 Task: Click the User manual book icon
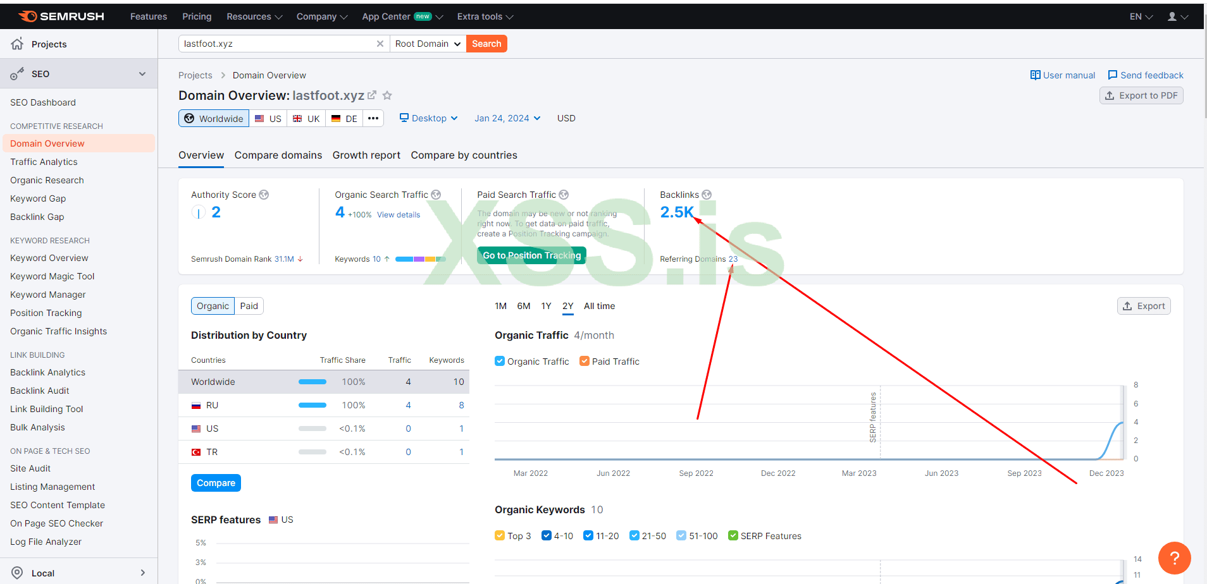[1035, 75]
